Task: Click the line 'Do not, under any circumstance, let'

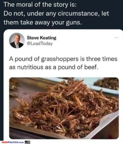Action: tap(56, 14)
